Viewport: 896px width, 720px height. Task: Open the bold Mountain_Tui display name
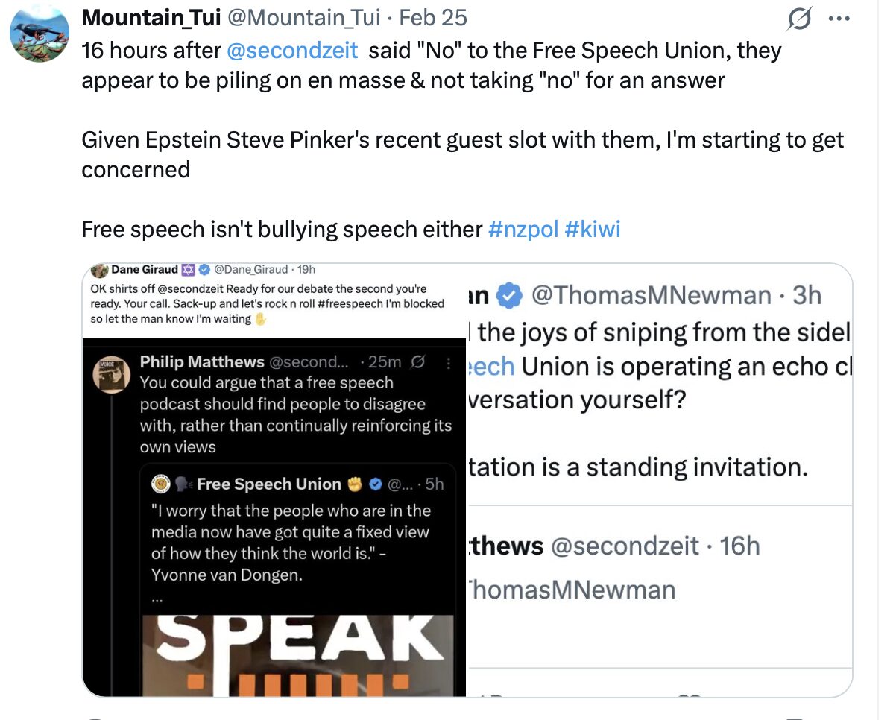(140, 18)
